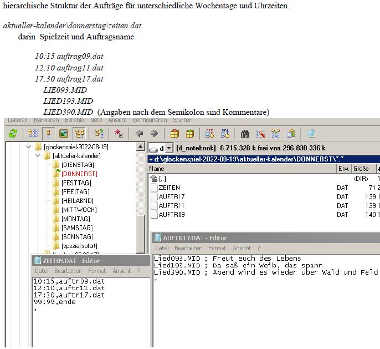Select the FREITAG folder in the tree
Image resolution: width=380 pixels, height=349 pixels.
coord(75,192)
